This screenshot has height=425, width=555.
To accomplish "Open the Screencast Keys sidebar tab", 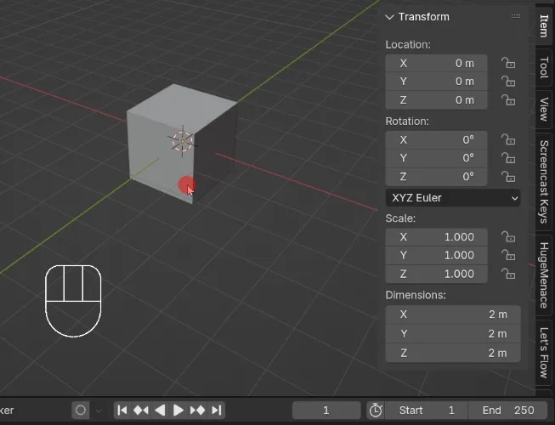I will 544,181.
